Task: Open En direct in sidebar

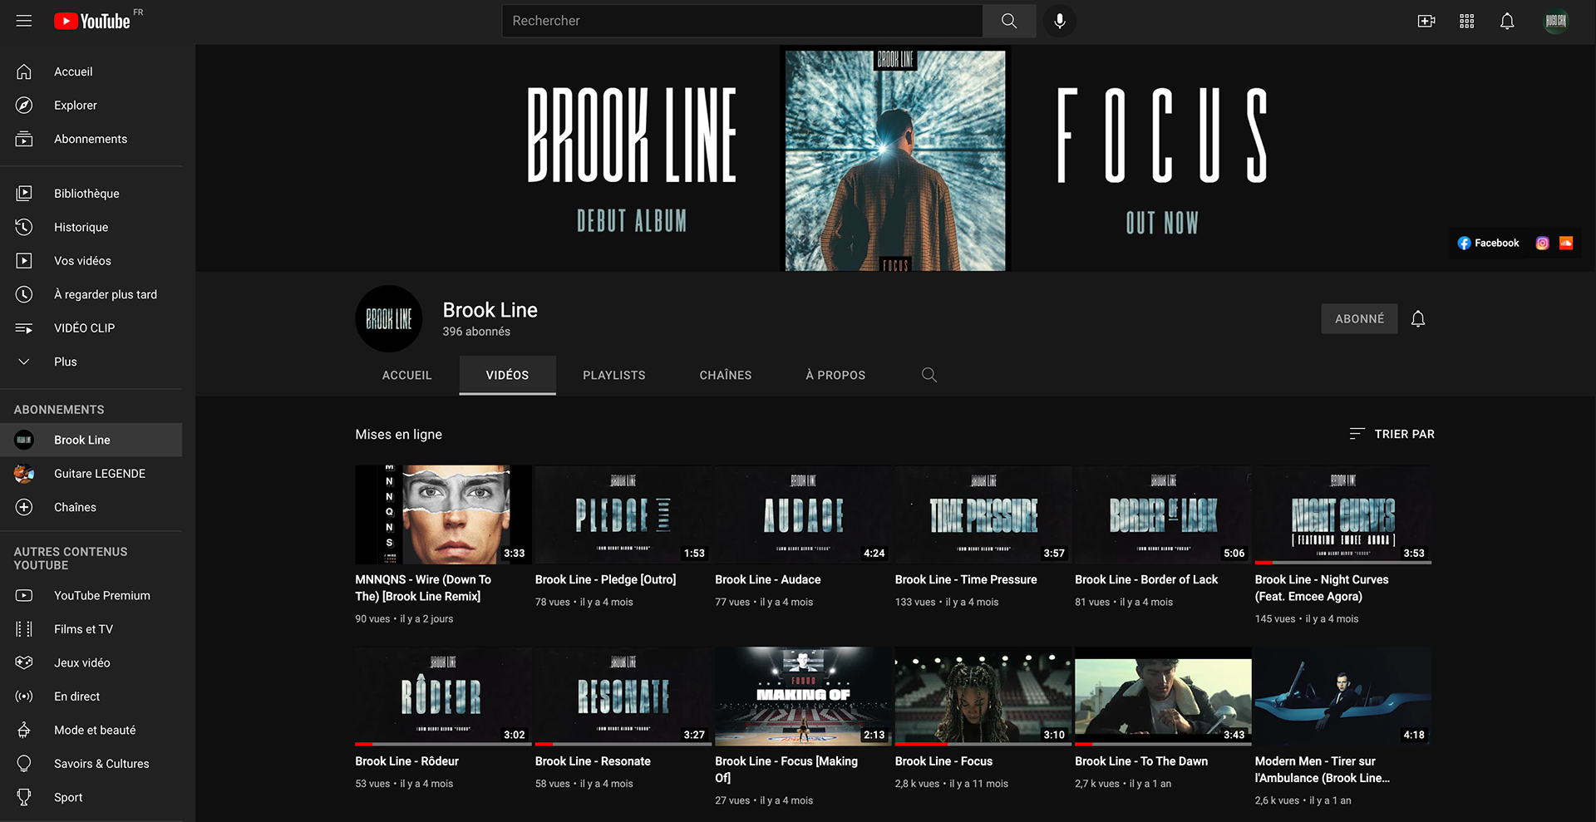Action: coord(91,696)
